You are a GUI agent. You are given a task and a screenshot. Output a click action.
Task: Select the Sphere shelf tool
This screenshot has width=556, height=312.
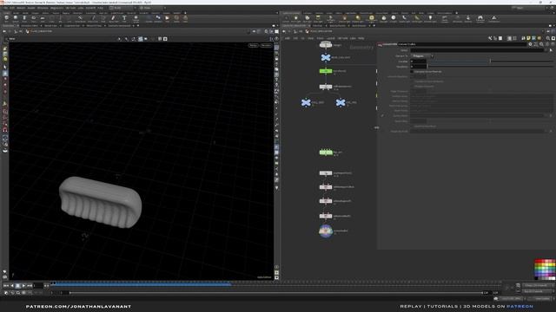pyautogui.click(x=16, y=18)
